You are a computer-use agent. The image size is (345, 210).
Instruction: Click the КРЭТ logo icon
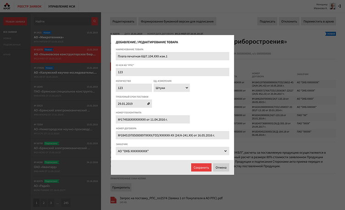(7, 6)
